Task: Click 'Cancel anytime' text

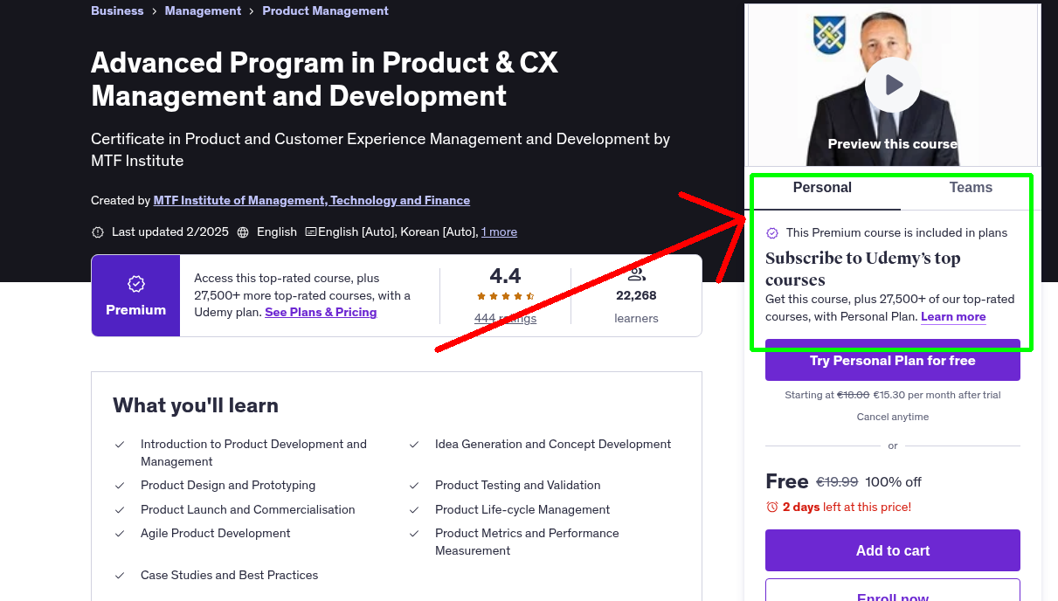Action: 893,417
